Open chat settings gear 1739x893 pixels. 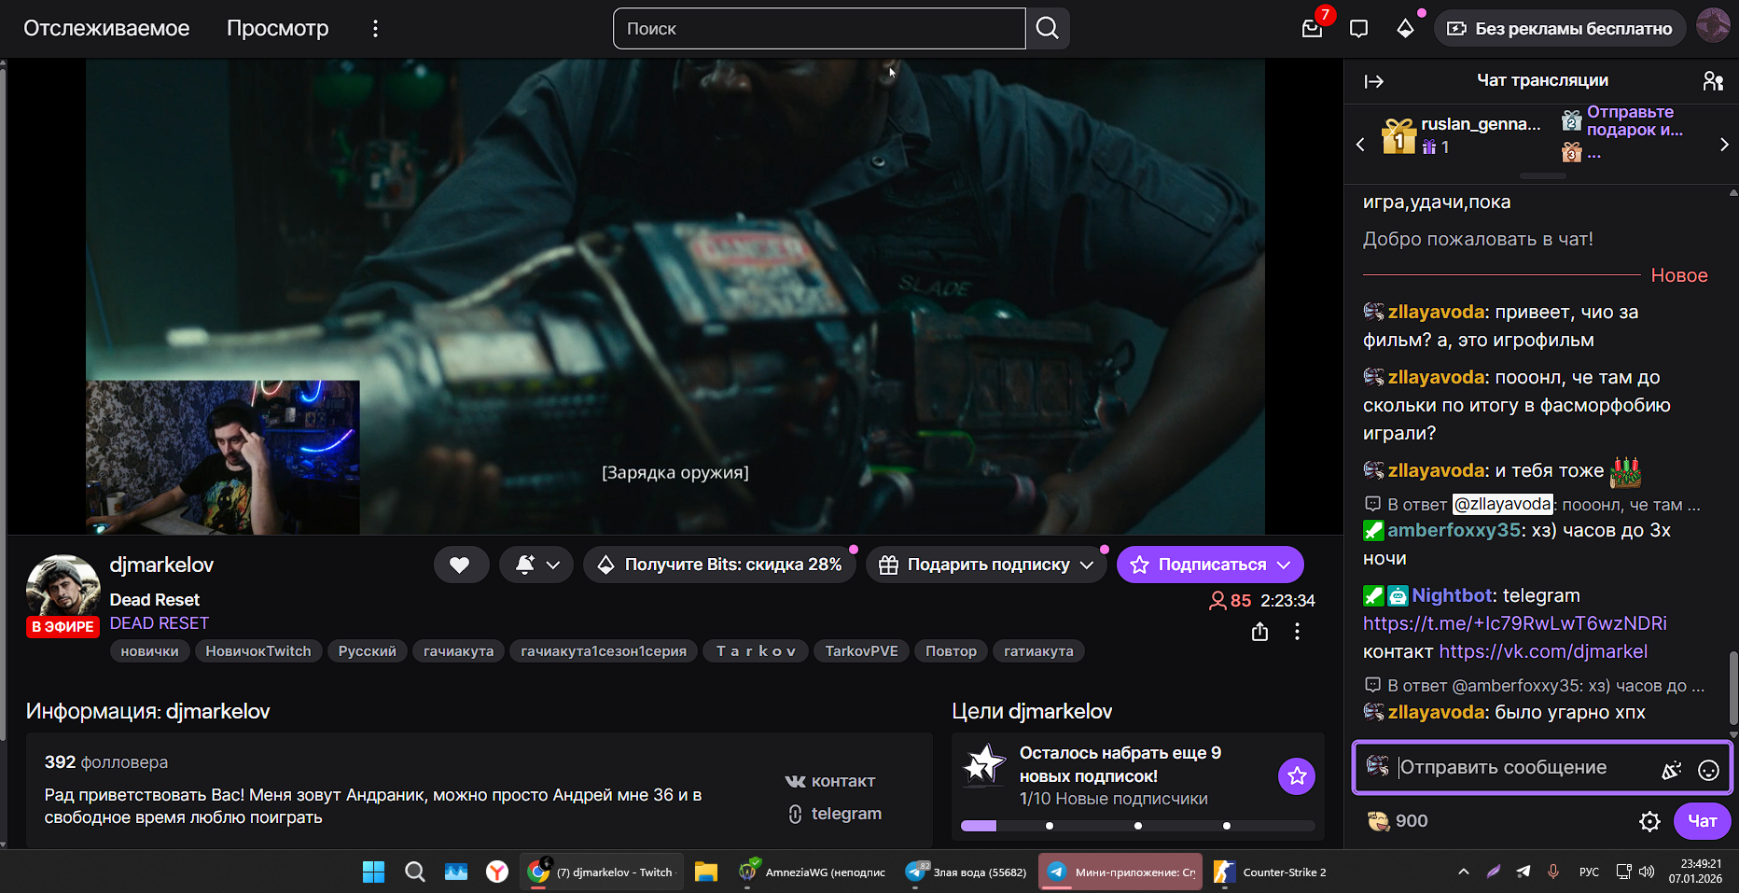coord(1649,821)
